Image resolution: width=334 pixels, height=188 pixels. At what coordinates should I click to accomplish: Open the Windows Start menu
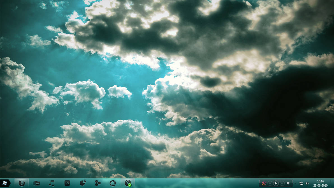5,183
